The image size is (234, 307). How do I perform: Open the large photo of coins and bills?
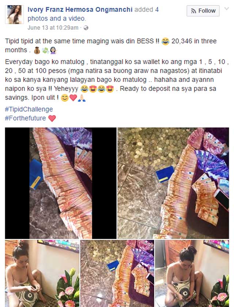point(173,183)
